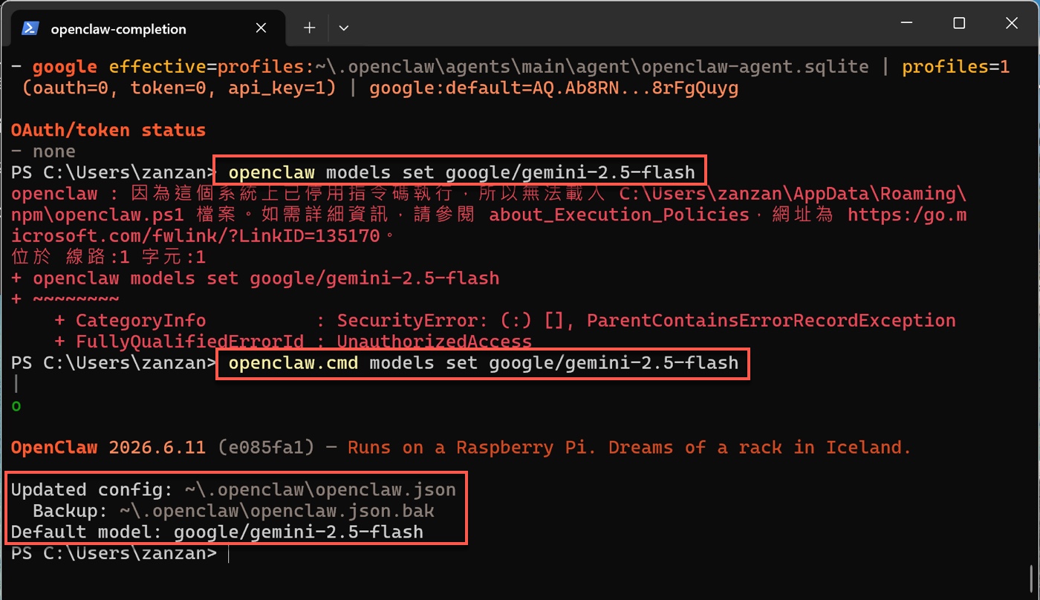This screenshot has width=1040, height=600.
Task: Click the "位於 線路:1 字元:1" line
Action: click(x=108, y=258)
